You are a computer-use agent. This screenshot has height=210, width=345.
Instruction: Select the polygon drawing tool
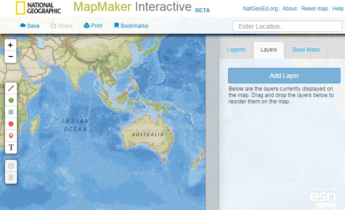point(11,100)
